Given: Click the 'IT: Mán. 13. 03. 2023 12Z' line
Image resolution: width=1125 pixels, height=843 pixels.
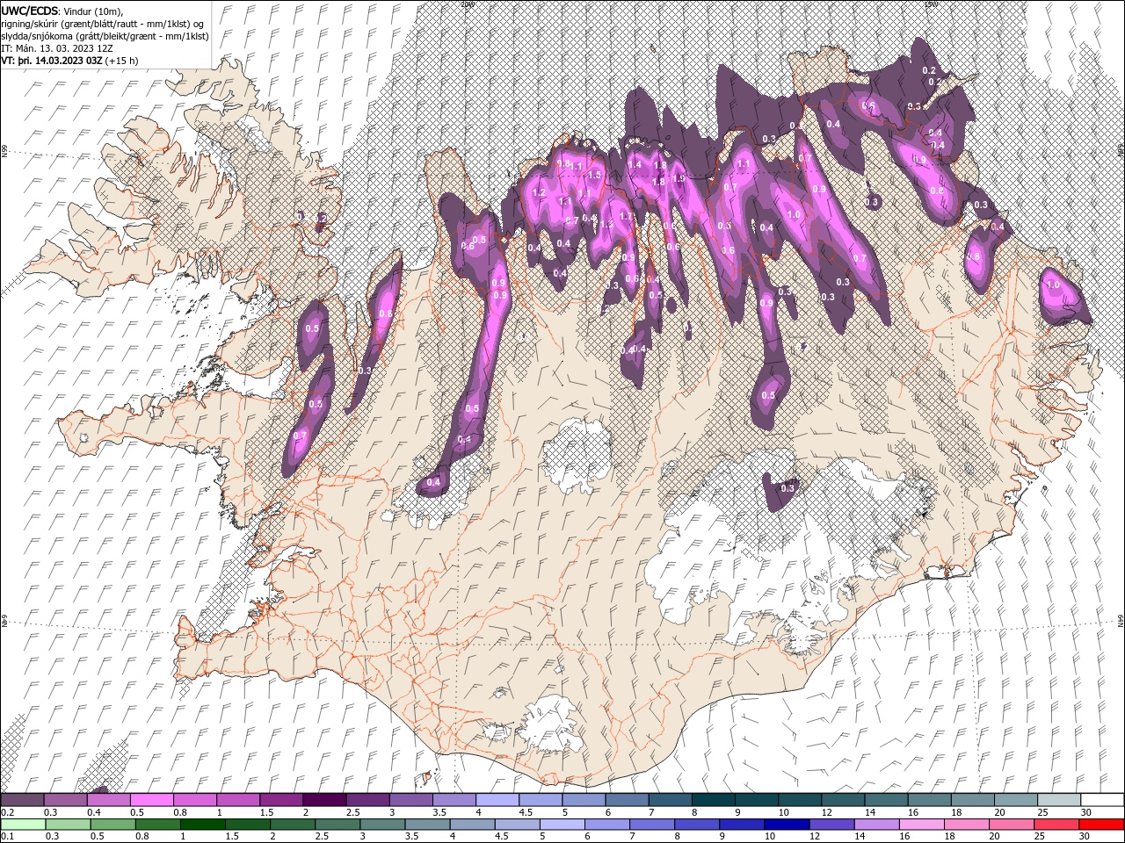Looking at the screenshot, I should point(55,48).
